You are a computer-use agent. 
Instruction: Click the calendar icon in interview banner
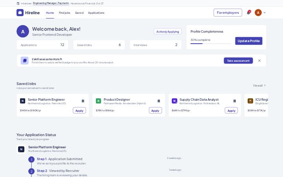click(x=18, y=4)
